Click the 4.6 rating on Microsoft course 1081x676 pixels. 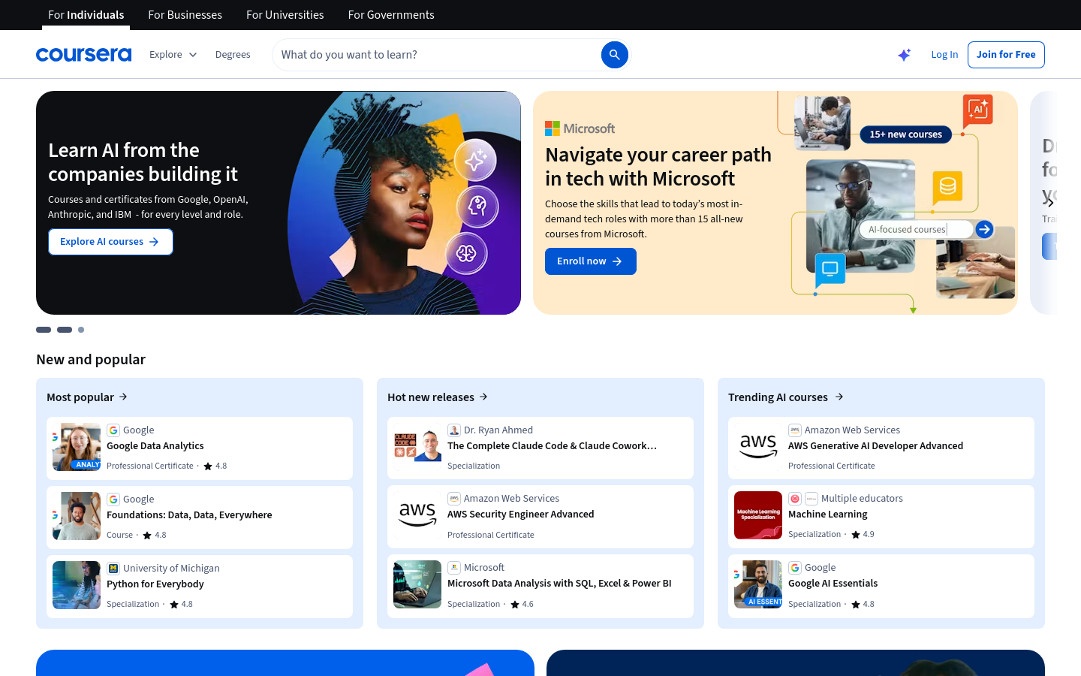[x=522, y=604]
